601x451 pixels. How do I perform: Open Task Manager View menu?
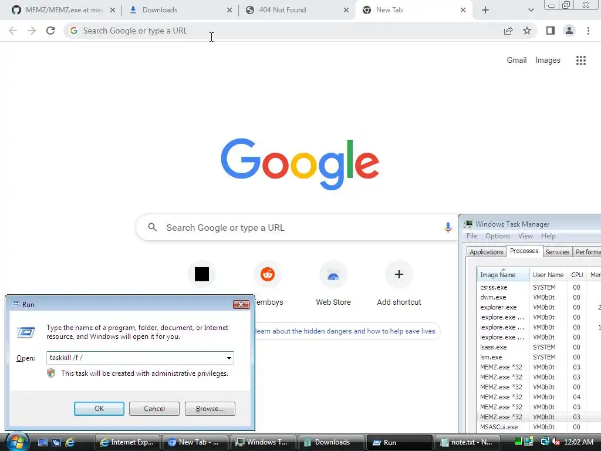pyautogui.click(x=525, y=236)
